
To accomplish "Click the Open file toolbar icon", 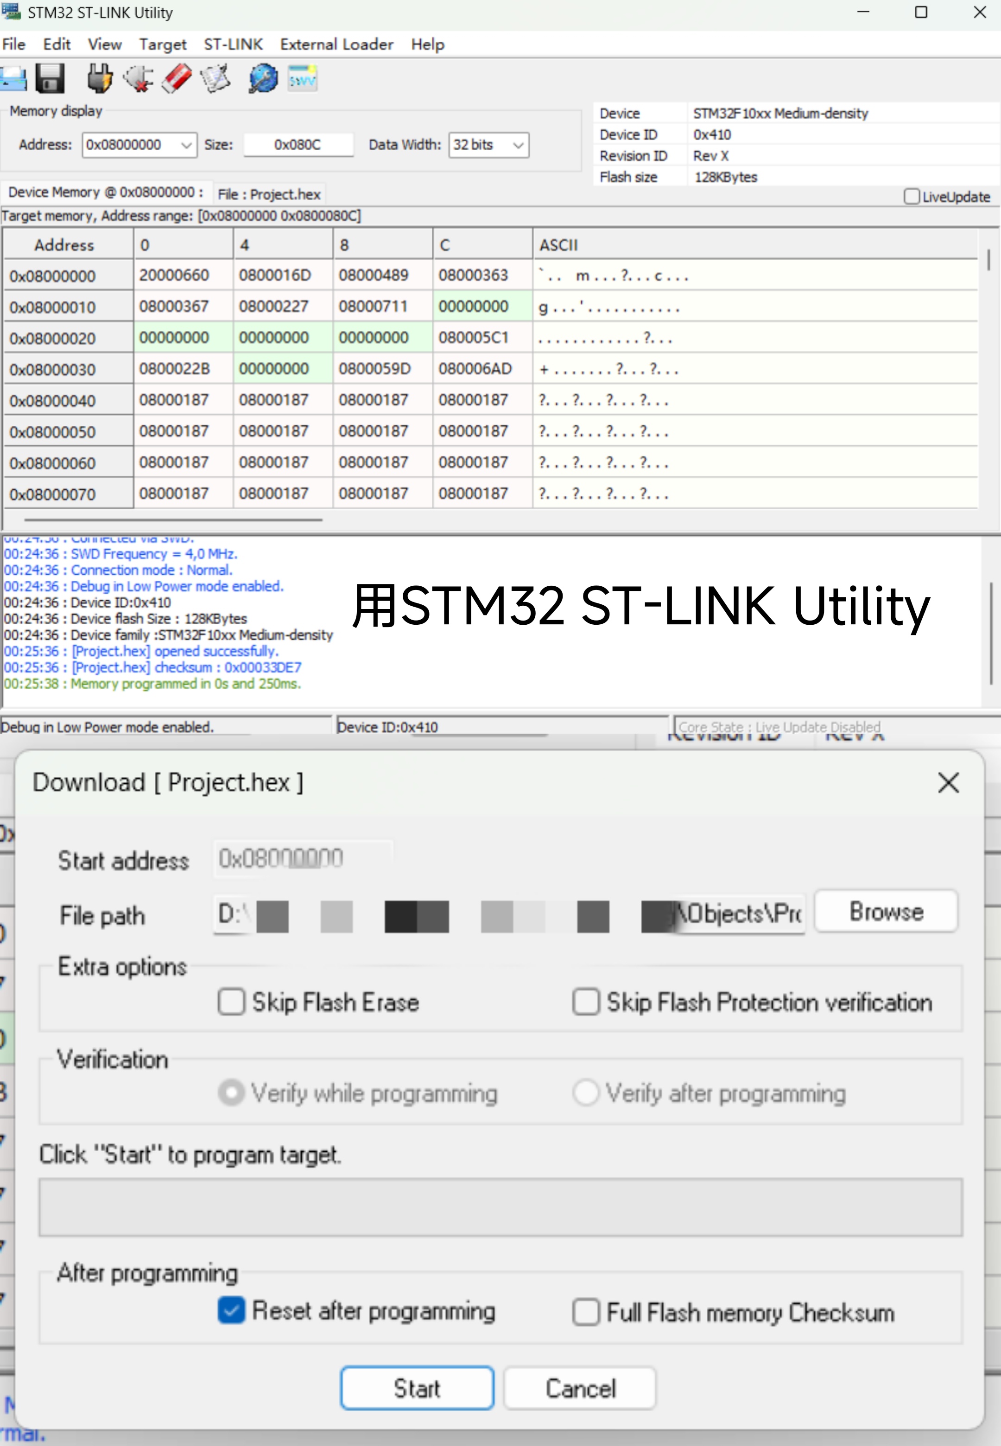I will tap(13, 79).
